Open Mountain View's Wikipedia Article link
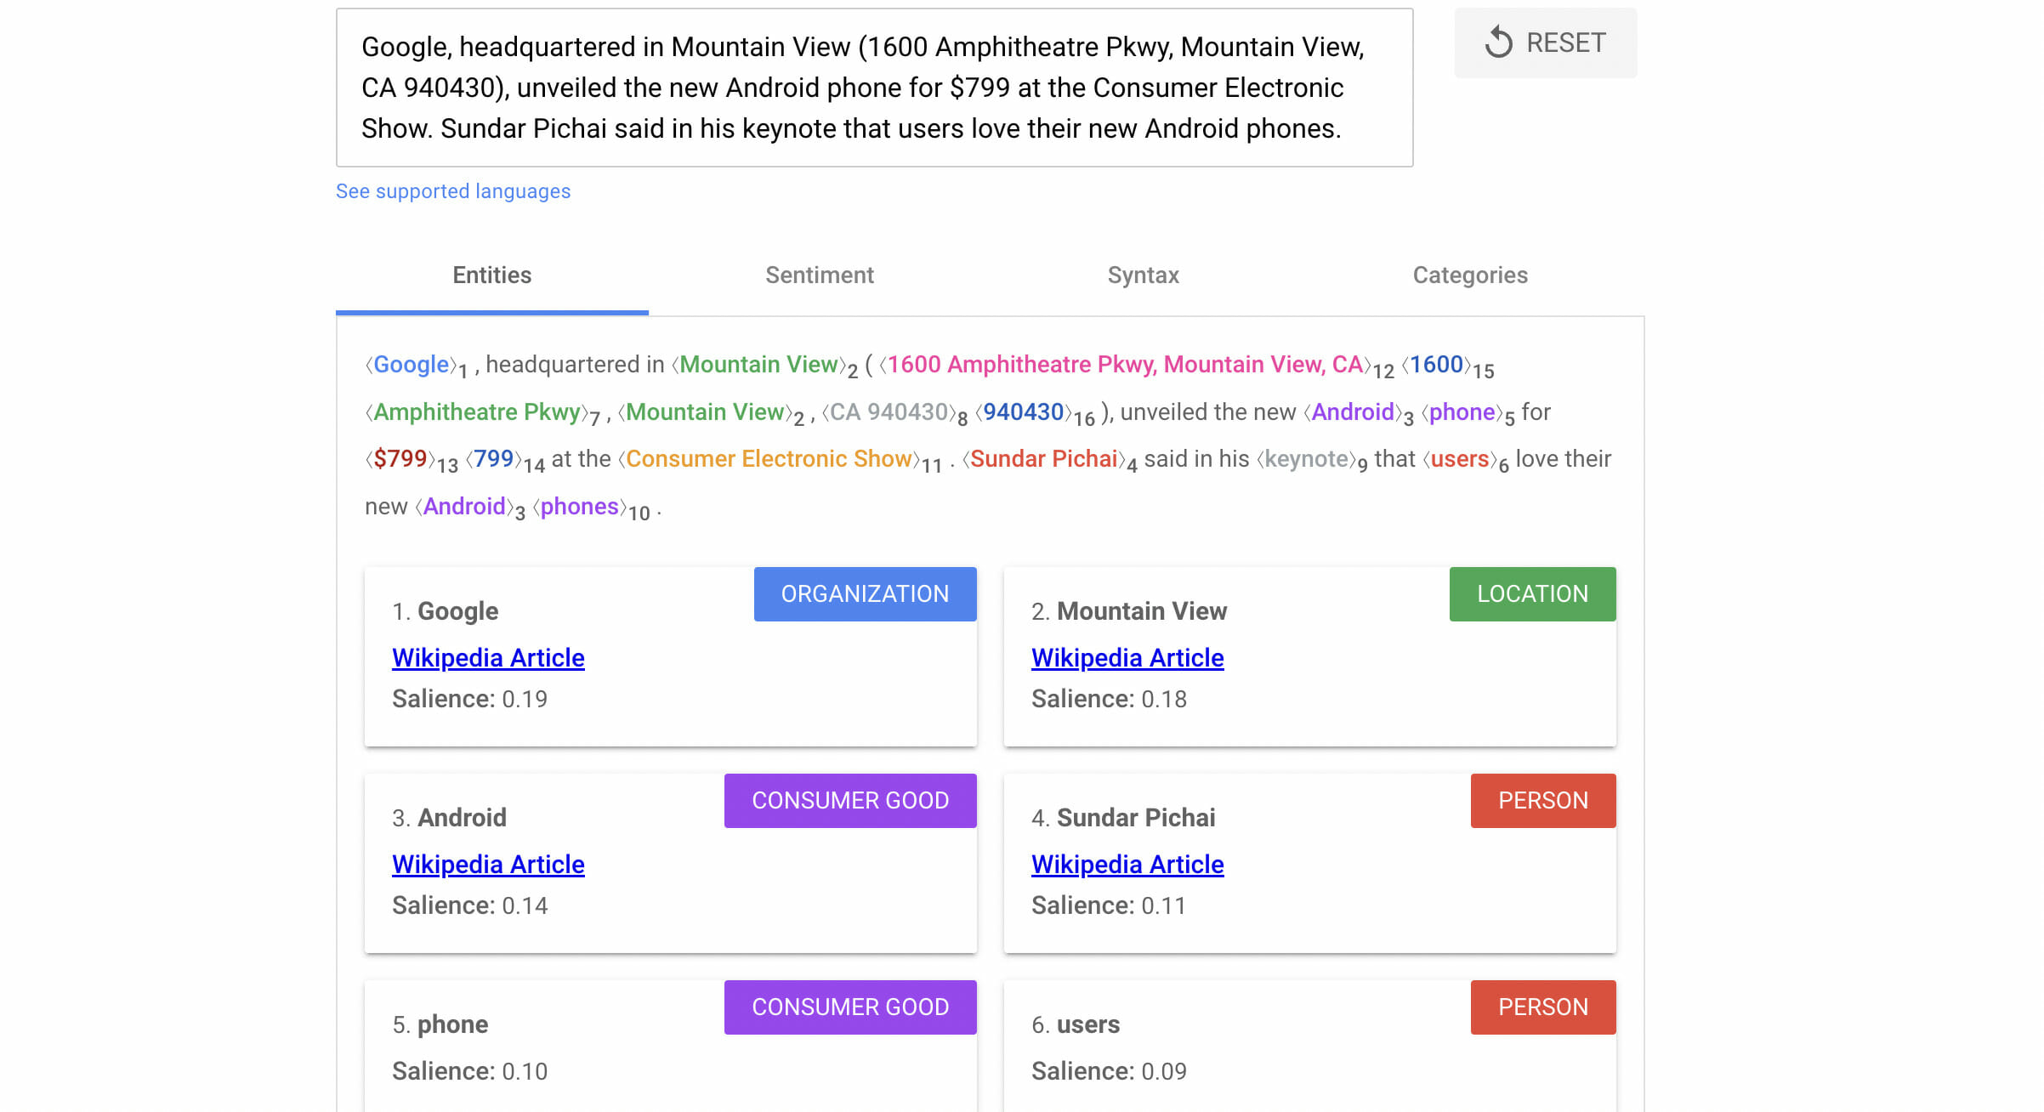 [x=1127, y=658]
